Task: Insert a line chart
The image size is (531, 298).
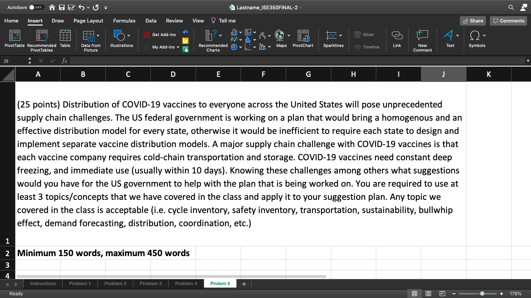Action: pos(234,40)
